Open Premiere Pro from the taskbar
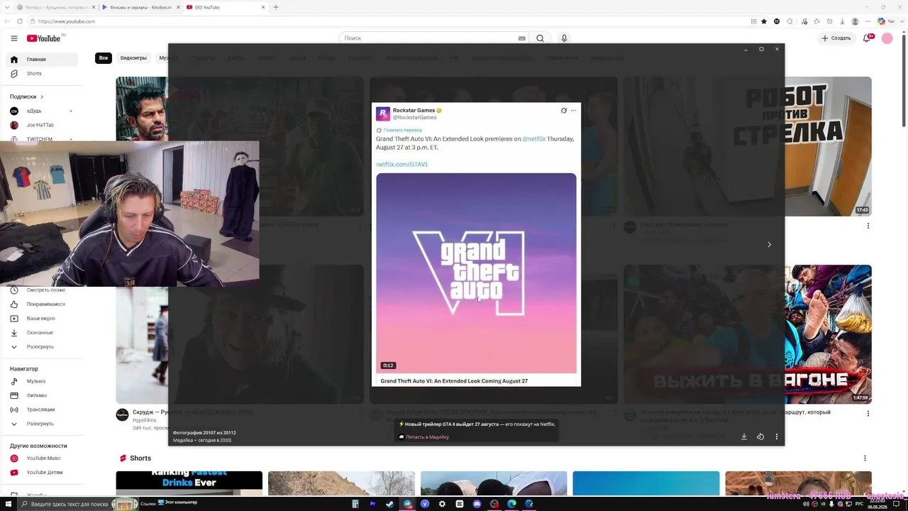The height and width of the screenshot is (511, 908). pos(372,504)
